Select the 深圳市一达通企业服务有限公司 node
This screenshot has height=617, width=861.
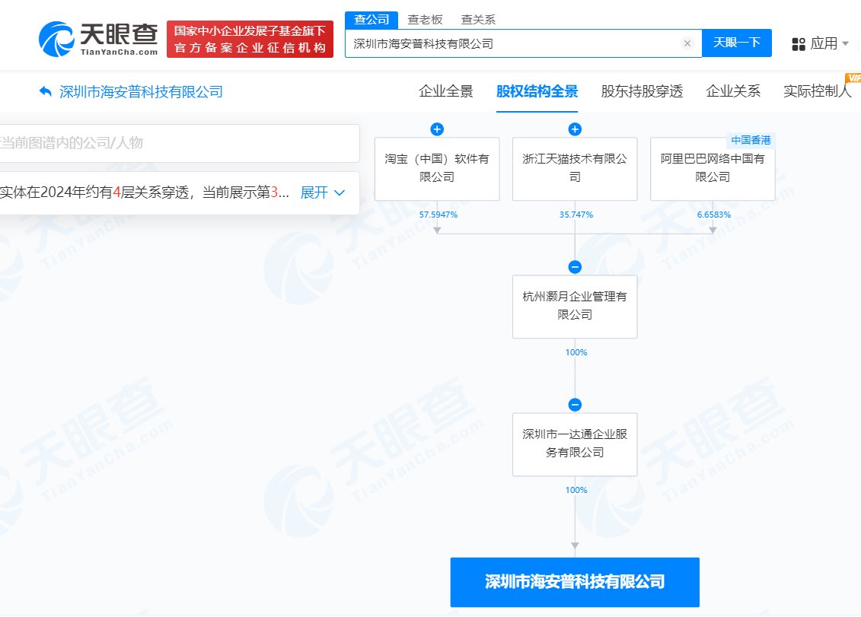click(x=575, y=444)
